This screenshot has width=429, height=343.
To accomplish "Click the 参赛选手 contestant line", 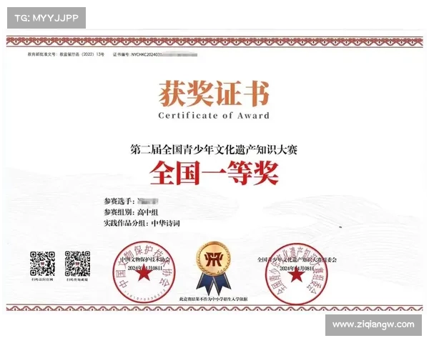I will (131, 202).
